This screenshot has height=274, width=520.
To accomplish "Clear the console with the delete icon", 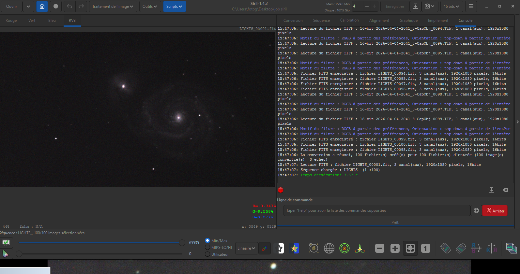I will (x=505, y=190).
